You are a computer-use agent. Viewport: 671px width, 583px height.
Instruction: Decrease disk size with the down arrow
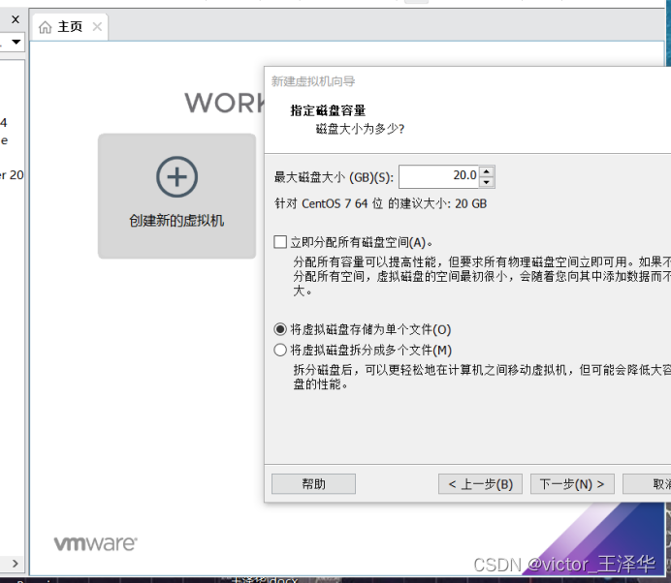point(487,182)
